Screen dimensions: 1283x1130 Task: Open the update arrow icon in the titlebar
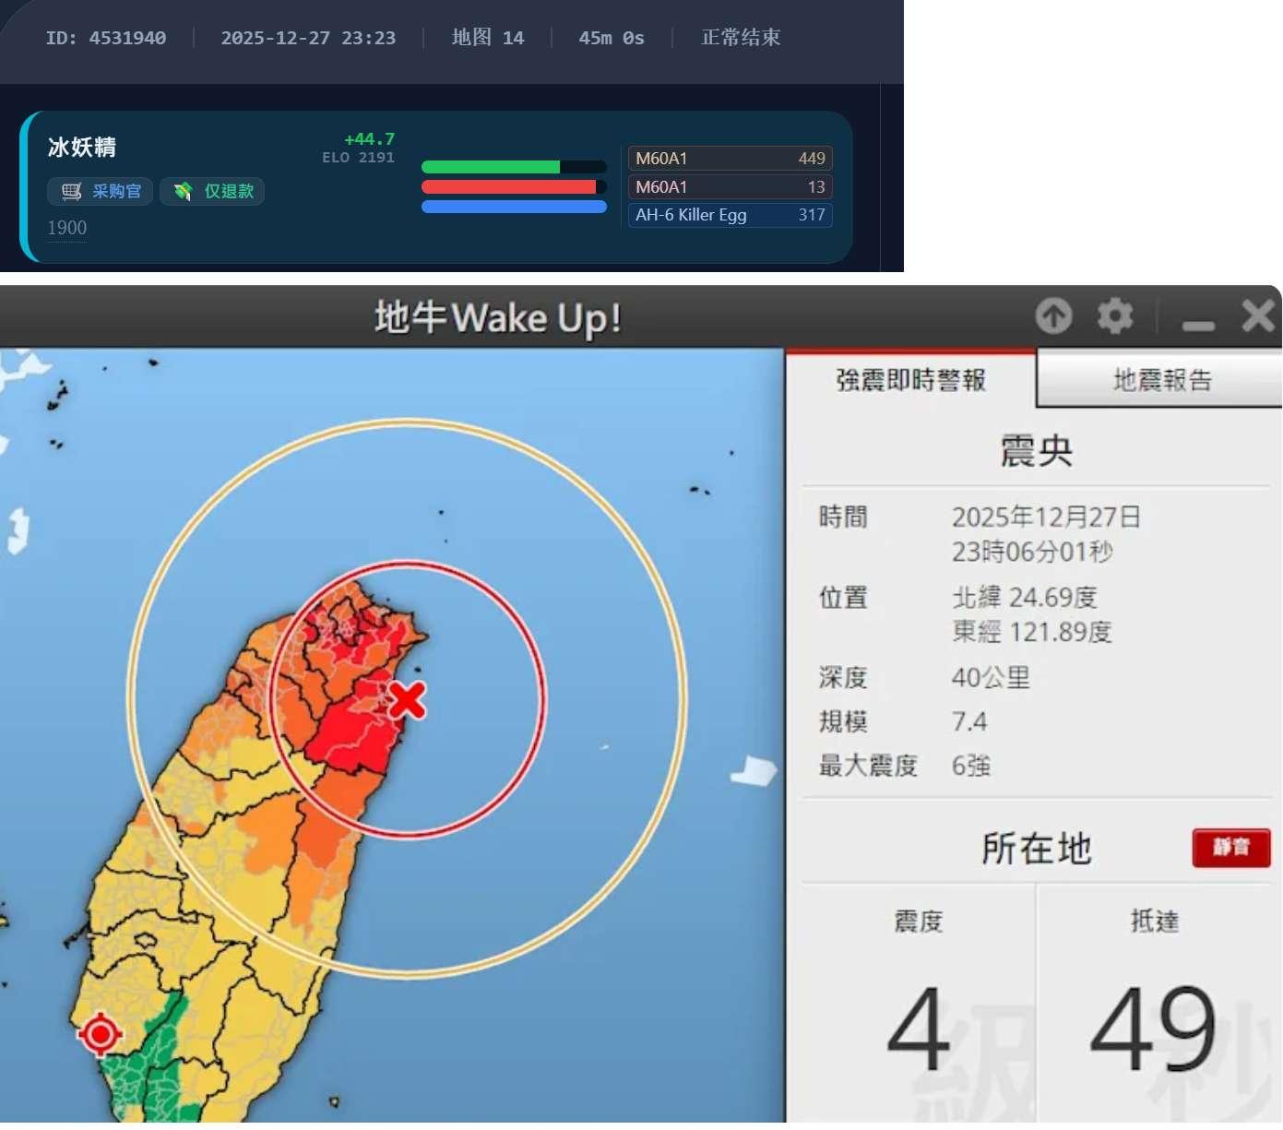pyautogui.click(x=1053, y=315)
